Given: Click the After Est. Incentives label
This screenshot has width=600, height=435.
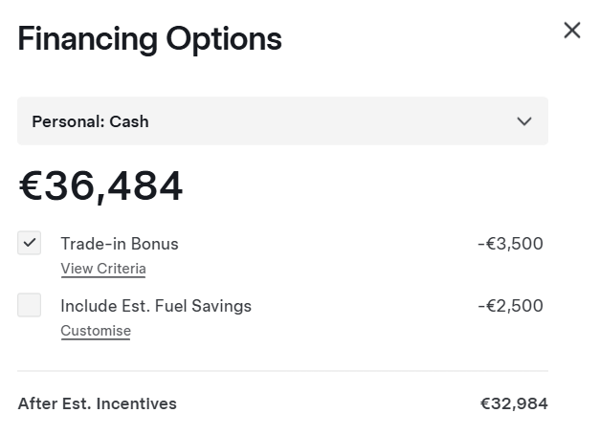Looking at the screenshot, I should 97,403.
